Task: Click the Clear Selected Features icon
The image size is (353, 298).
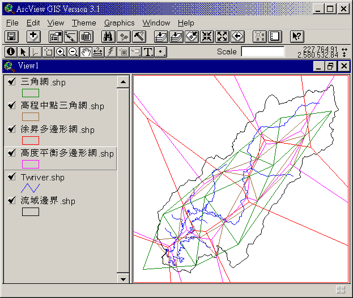Action: pyautogui.click(x=275, y=37)
